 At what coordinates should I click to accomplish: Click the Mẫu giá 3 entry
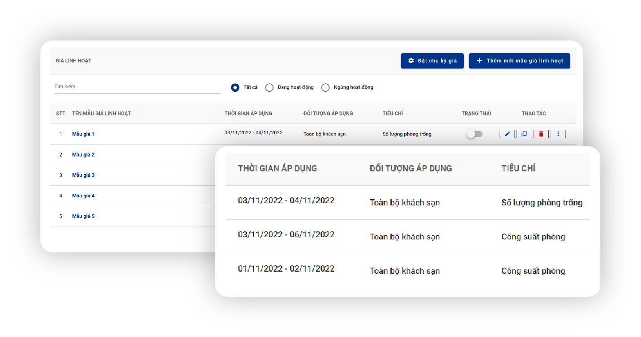click(83, 175)
